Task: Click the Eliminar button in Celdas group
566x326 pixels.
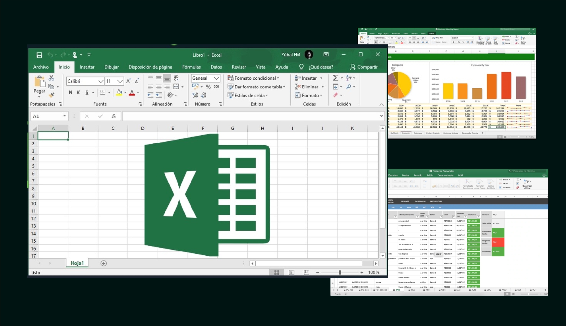Action: coord(309,87)
